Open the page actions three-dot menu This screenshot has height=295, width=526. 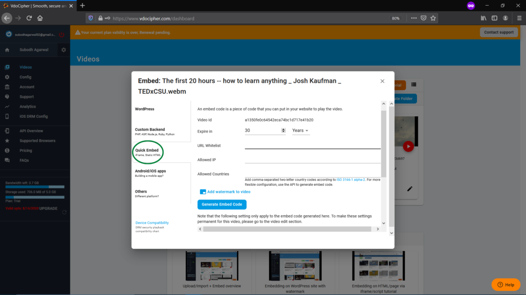[414, 18]
